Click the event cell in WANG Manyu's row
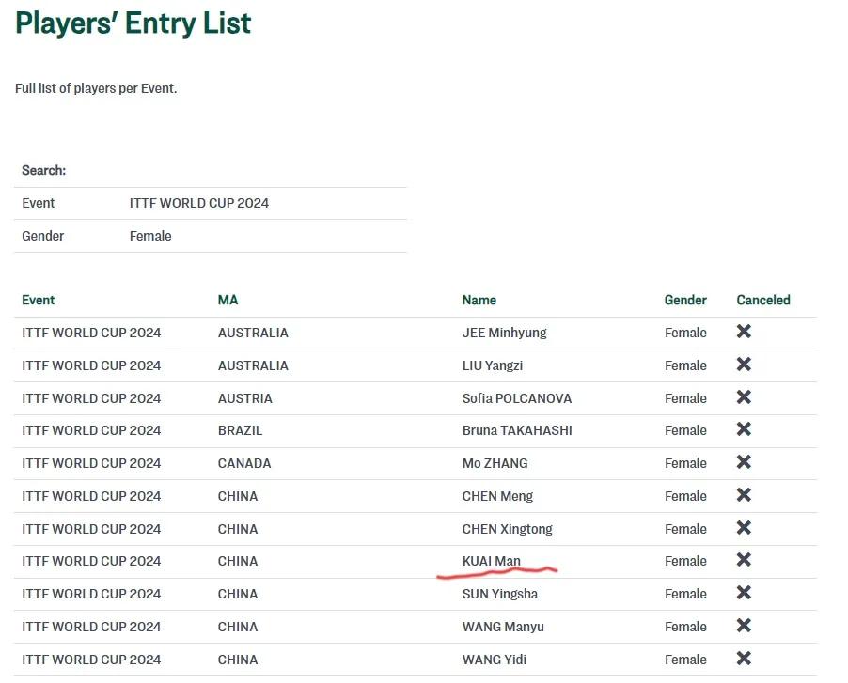848x683 pixels. [x=91, y=627]
